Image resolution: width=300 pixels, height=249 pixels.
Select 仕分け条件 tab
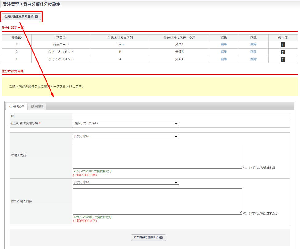17,106
